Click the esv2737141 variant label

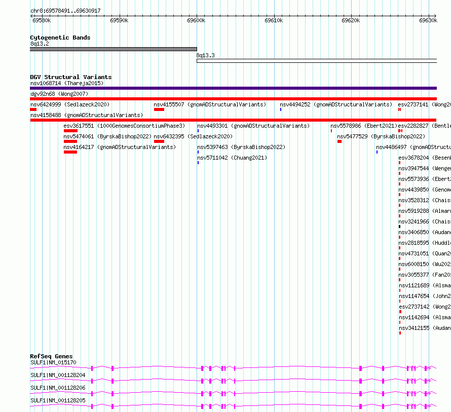tap(424, 104)
